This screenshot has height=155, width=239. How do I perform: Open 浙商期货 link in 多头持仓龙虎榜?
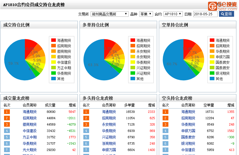(109, 143)
